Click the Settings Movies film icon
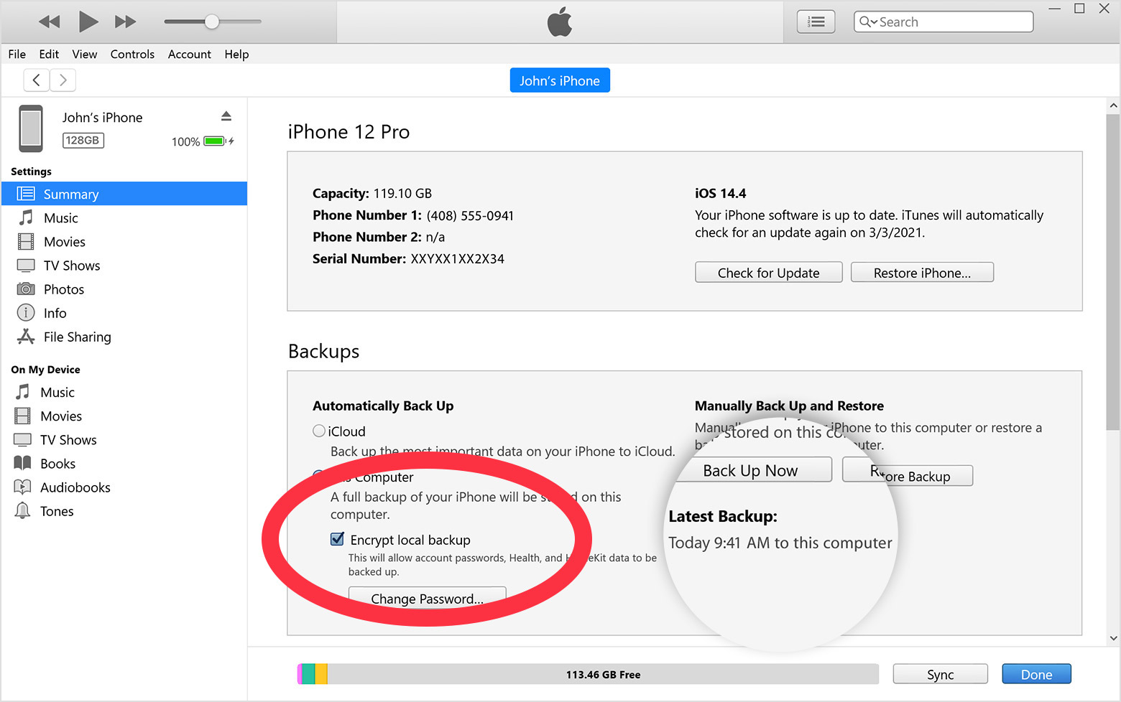Image resolution: width=1121 pixels, height=702 pixels. 26,241
